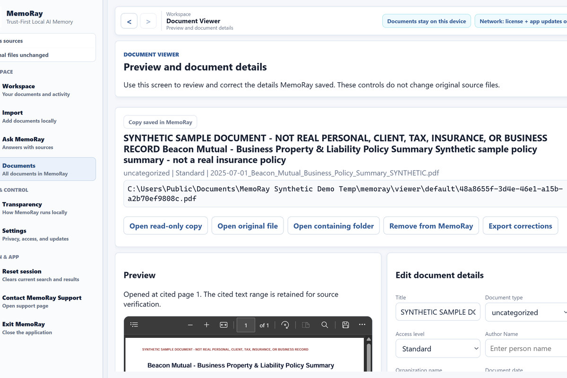Go forward with the right arrow button
This screenshot has height=378, width=567.
click(x=148, y=21)
